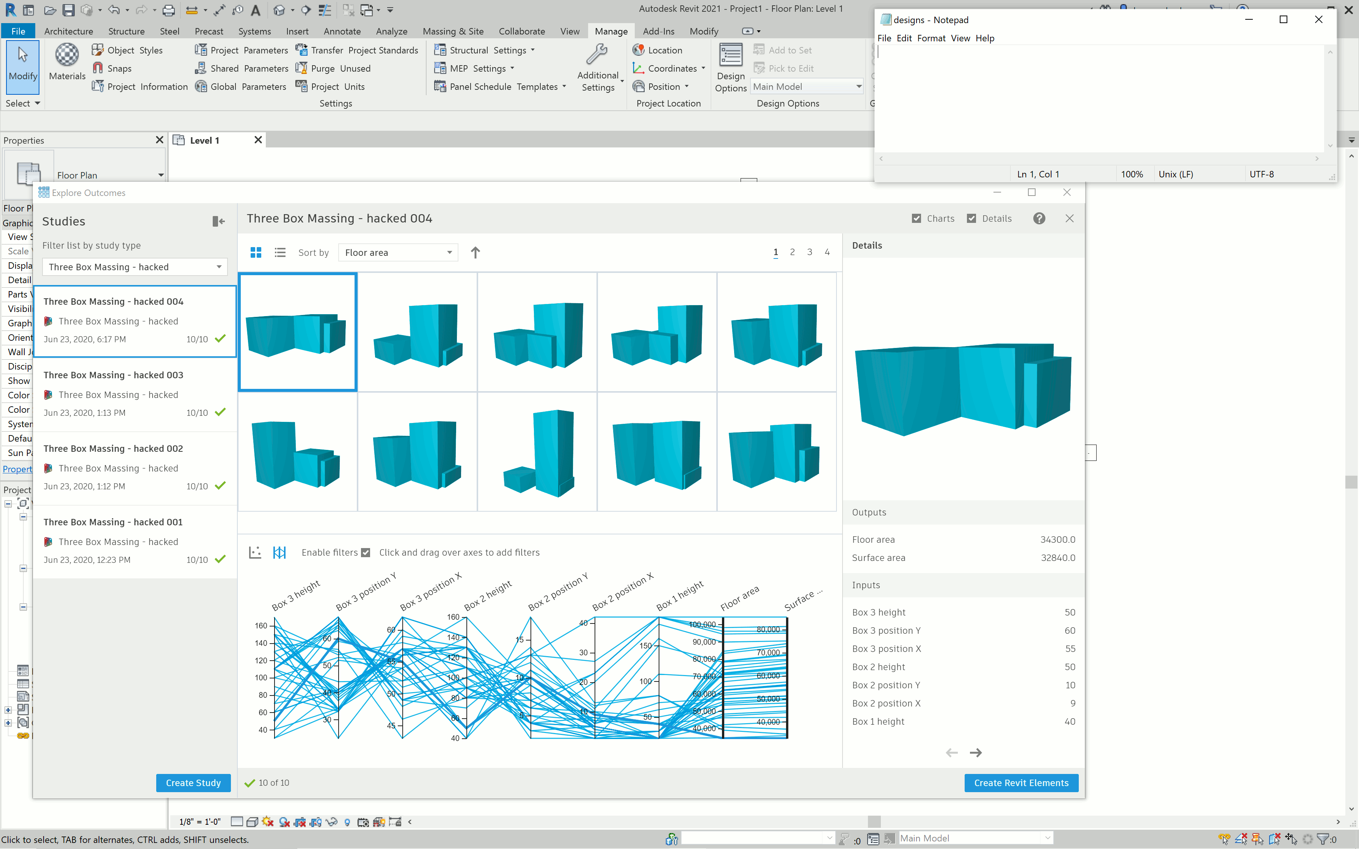1359x849 pixels.
Task: Select the highlighted first design thumbnail
Action: tap(298, 332)
